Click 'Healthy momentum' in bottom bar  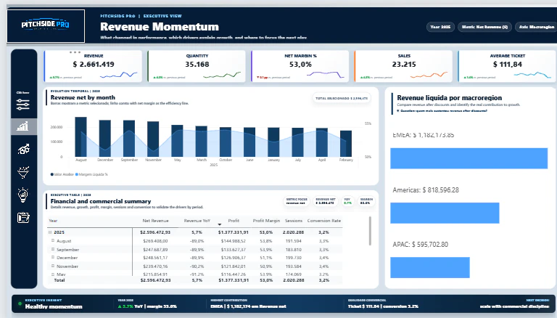(54, 306)
